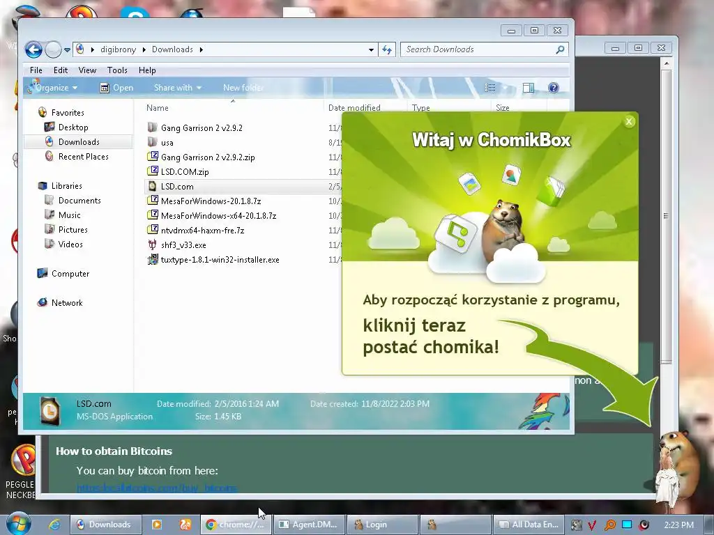Change view using the view options icon
The height and width of the screenshot is (535, 714).
(490, 88)
